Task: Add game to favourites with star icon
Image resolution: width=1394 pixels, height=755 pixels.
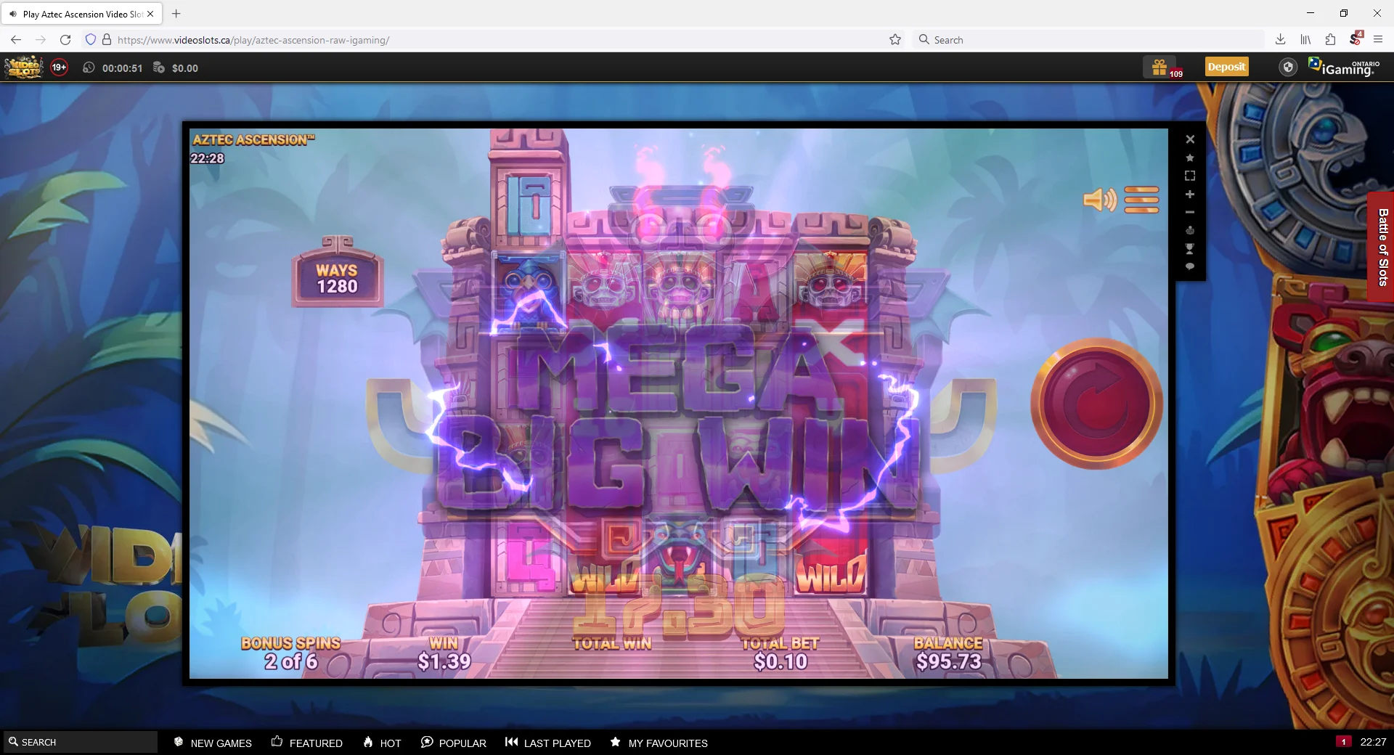Action: coord(1190,158)
